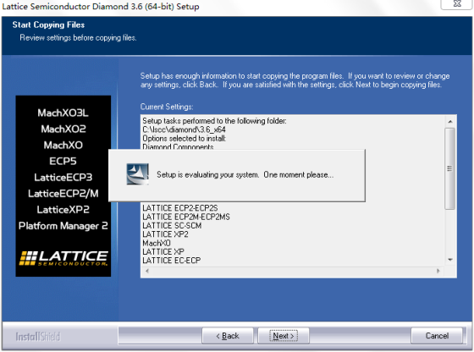Click the Next button
The width and height of the screenshot is (474, 352).
[284, 336]
